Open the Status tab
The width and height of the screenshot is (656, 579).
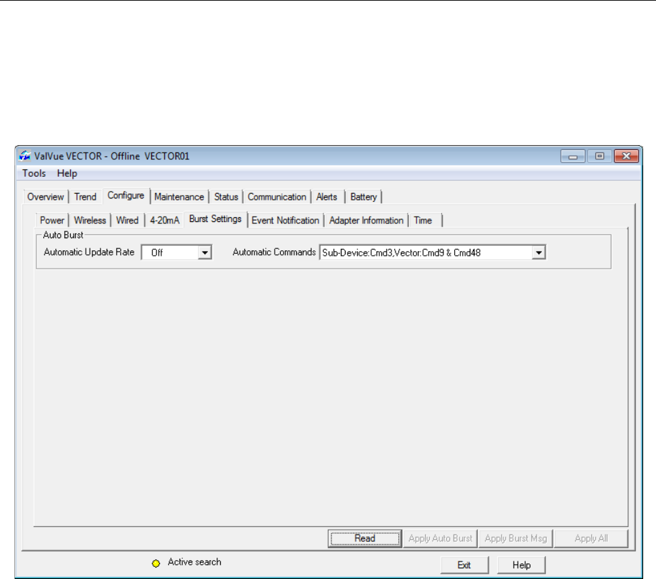pos(226,196)
